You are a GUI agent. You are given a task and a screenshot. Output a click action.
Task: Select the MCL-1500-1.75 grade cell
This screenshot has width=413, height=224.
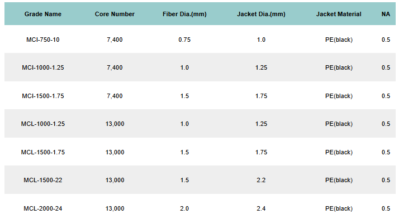click(43, 152)
